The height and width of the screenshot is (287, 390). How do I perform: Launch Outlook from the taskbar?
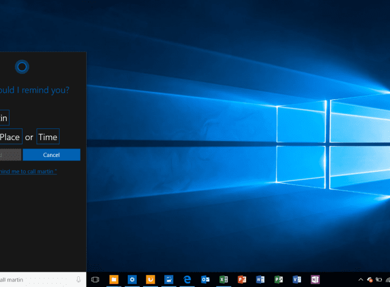pos(205,280)
